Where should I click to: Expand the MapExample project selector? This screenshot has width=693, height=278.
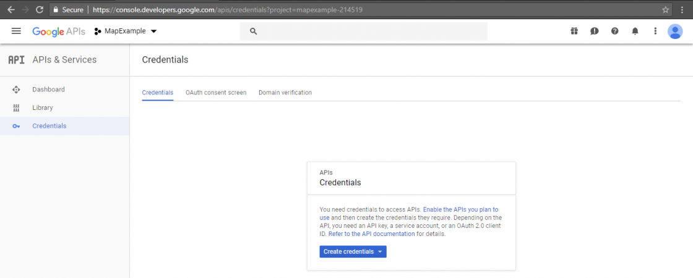click(x=126, y=32)
